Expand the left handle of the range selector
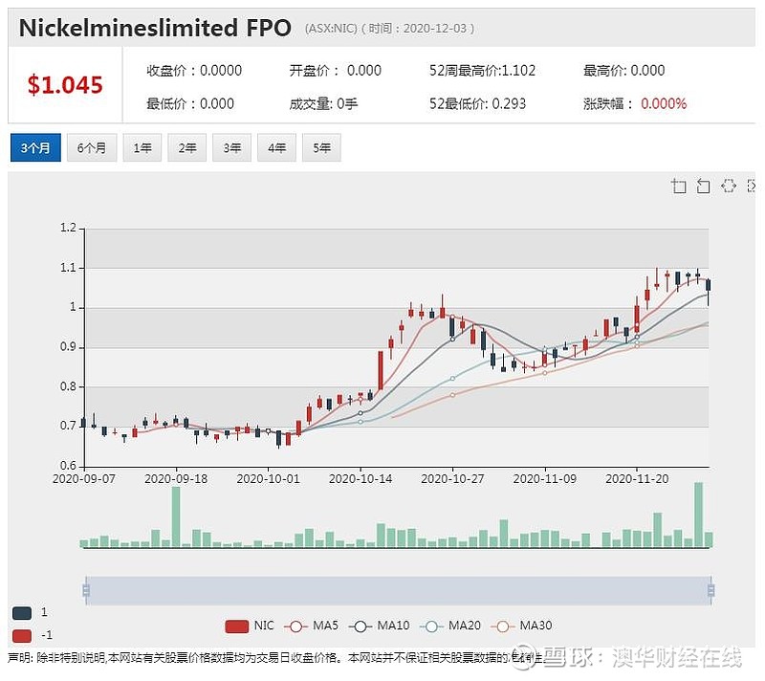Viewport: 765px width, 681px height. coord(86,590)
